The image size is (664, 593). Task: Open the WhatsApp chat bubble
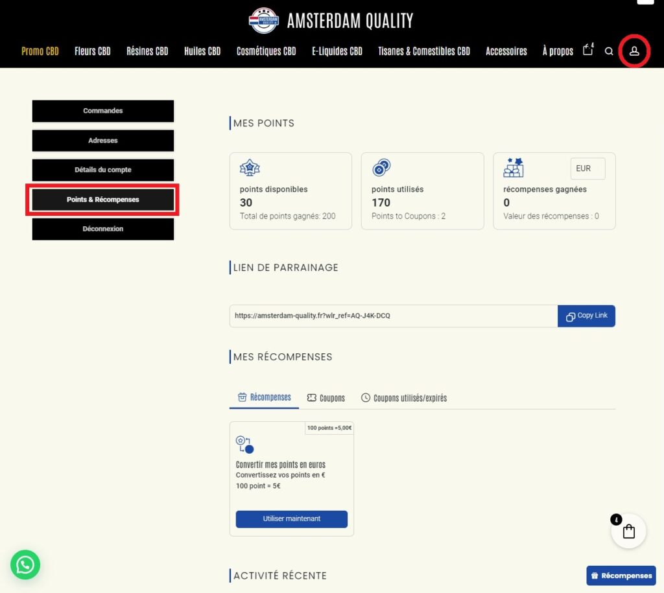click(x=25, y=564)
